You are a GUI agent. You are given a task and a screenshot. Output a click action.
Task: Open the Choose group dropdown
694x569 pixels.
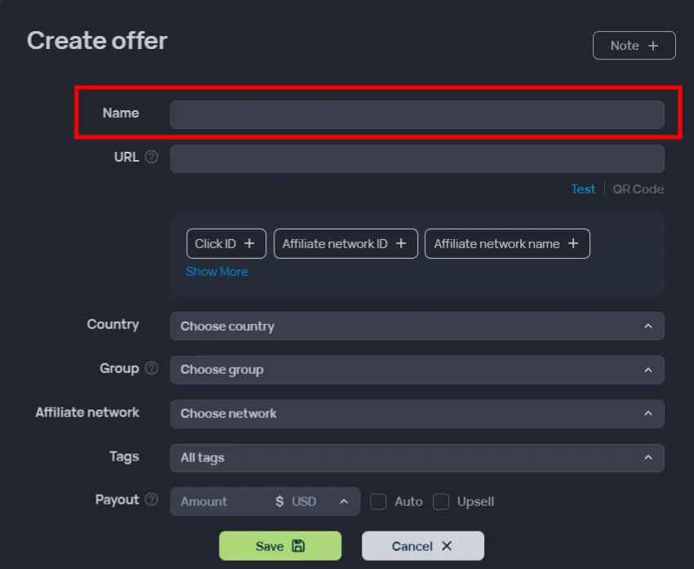pyautogui.click(x=417, y=370)
